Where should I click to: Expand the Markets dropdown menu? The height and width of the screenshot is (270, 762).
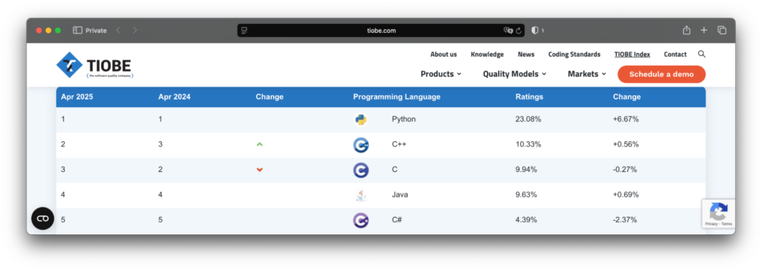(x=587, y=74)
